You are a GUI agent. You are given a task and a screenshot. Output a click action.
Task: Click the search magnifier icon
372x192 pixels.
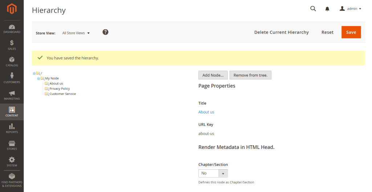313,9
